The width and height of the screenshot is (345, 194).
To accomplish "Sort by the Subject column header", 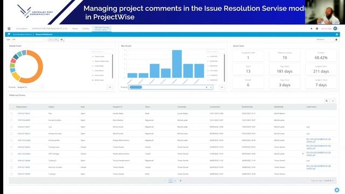I will (x=51, y=107).
